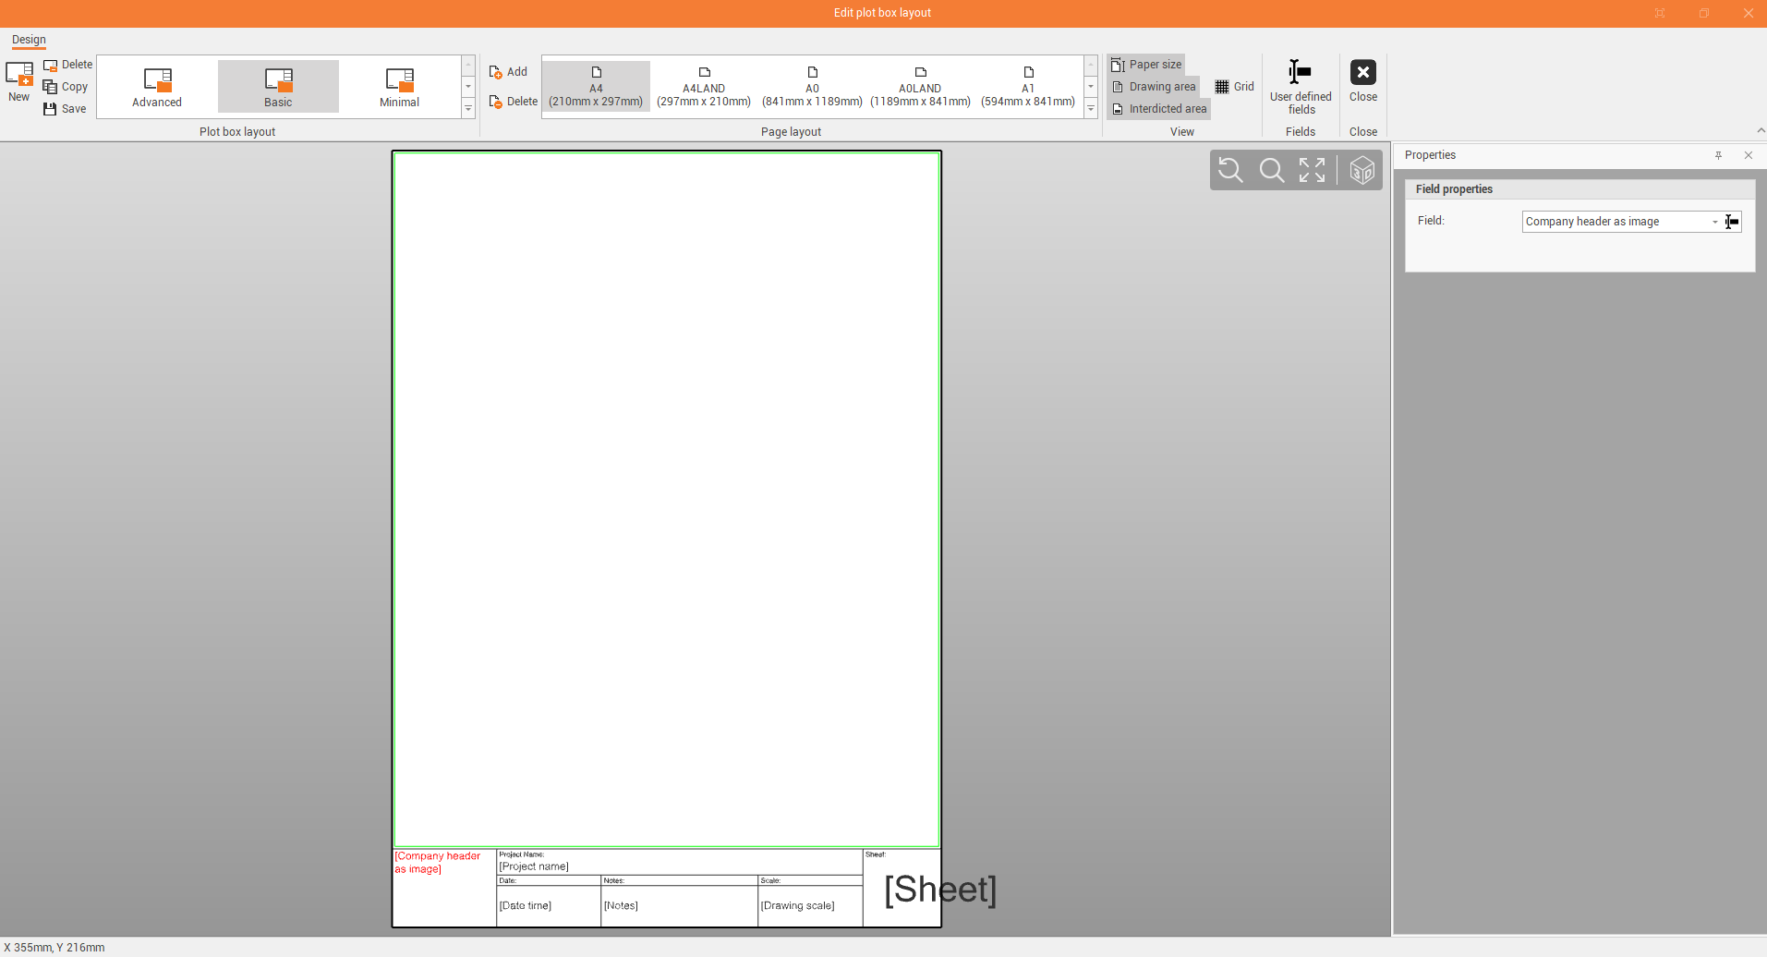The height and width of the screenshot is (957, 1767).
Task: Toggle the Paper size view
Action: 1146,65
